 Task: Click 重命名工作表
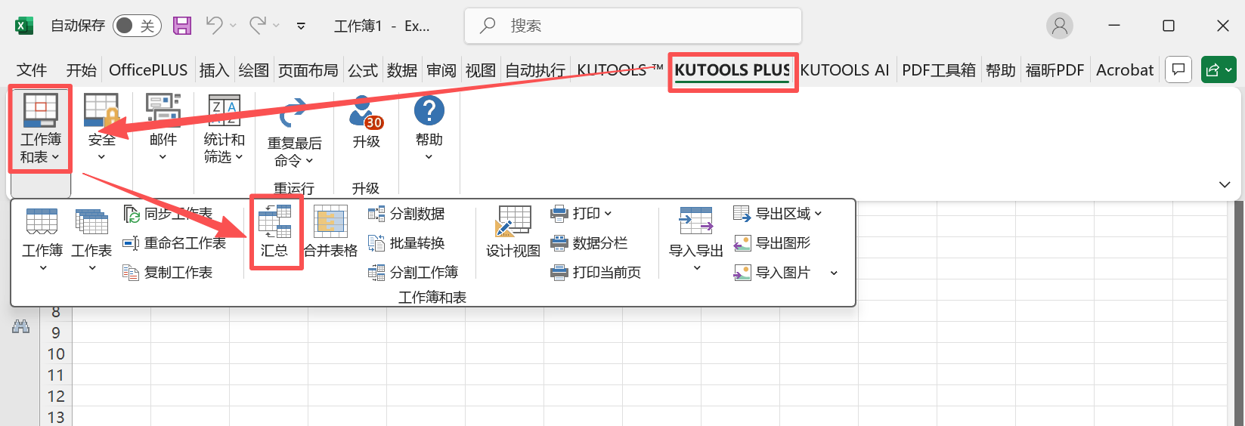[175, 243]
